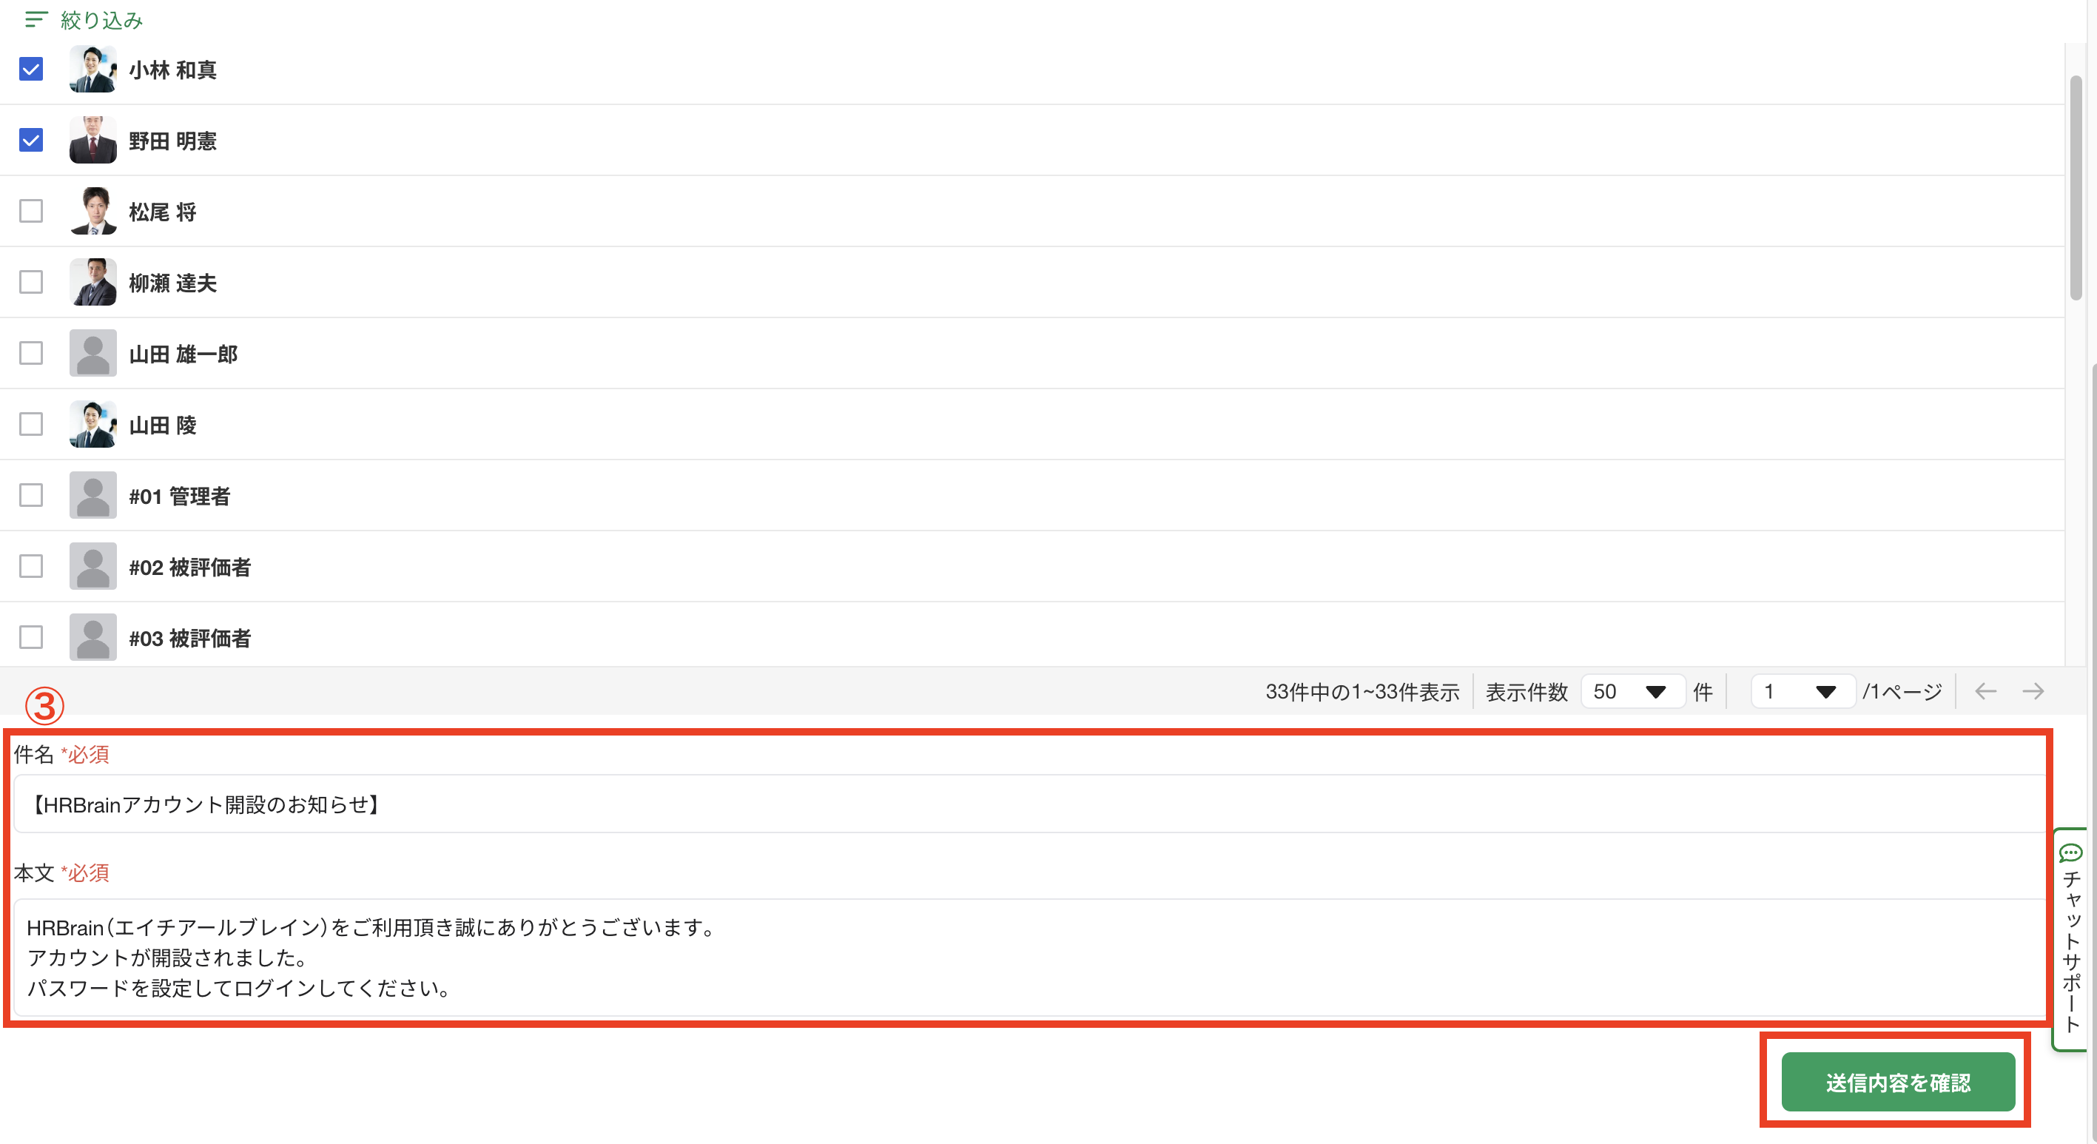Click 松尾 将's avatar picture
Screen dimensions: 2097x1144
tap(92, 212)
